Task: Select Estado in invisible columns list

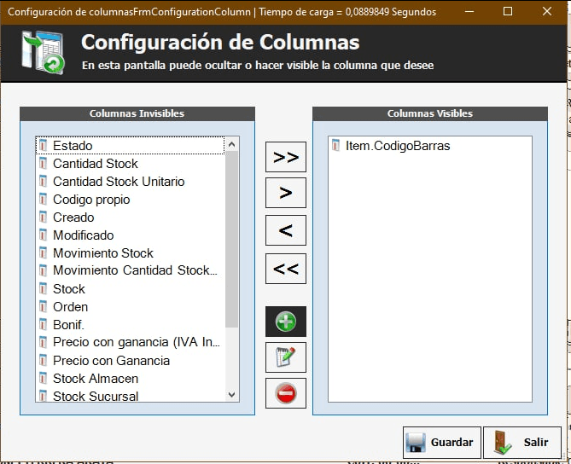Action: click(73, 146)
